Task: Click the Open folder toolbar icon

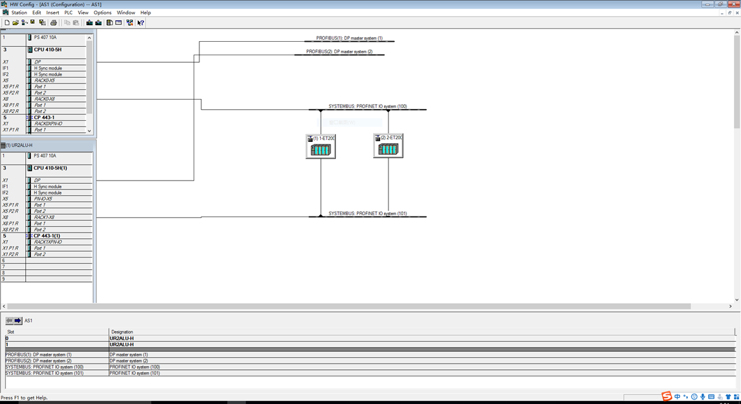Action: (15, 22)
